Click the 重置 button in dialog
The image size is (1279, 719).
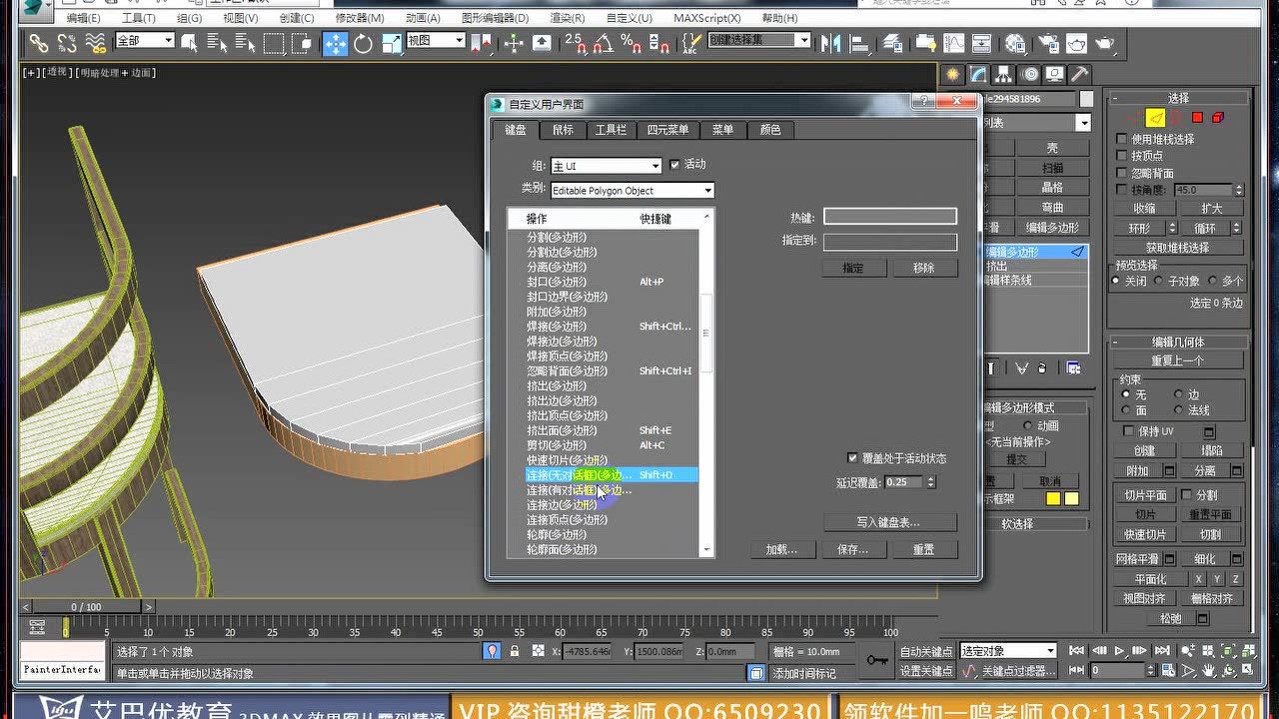tap(923, 549)
